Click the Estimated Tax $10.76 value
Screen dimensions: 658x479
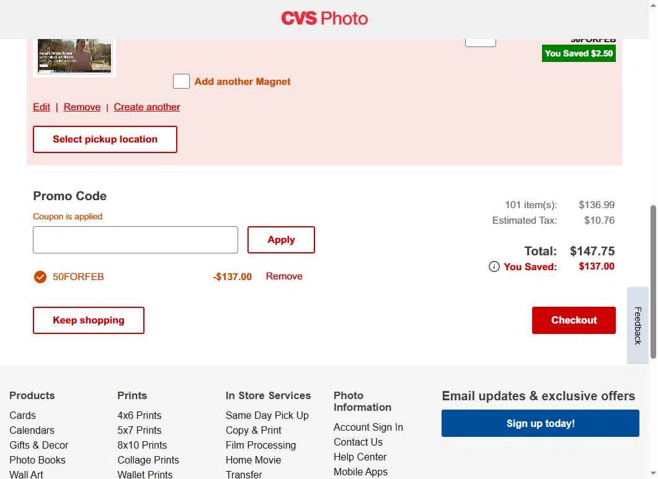point(599,220)
